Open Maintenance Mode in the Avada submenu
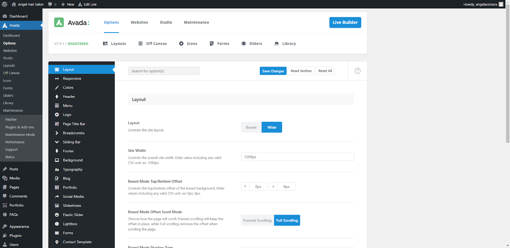This screenshot has height=248, width=510. click(20, 135)
